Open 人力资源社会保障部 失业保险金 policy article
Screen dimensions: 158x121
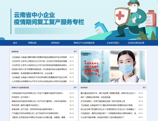[39, 81]
